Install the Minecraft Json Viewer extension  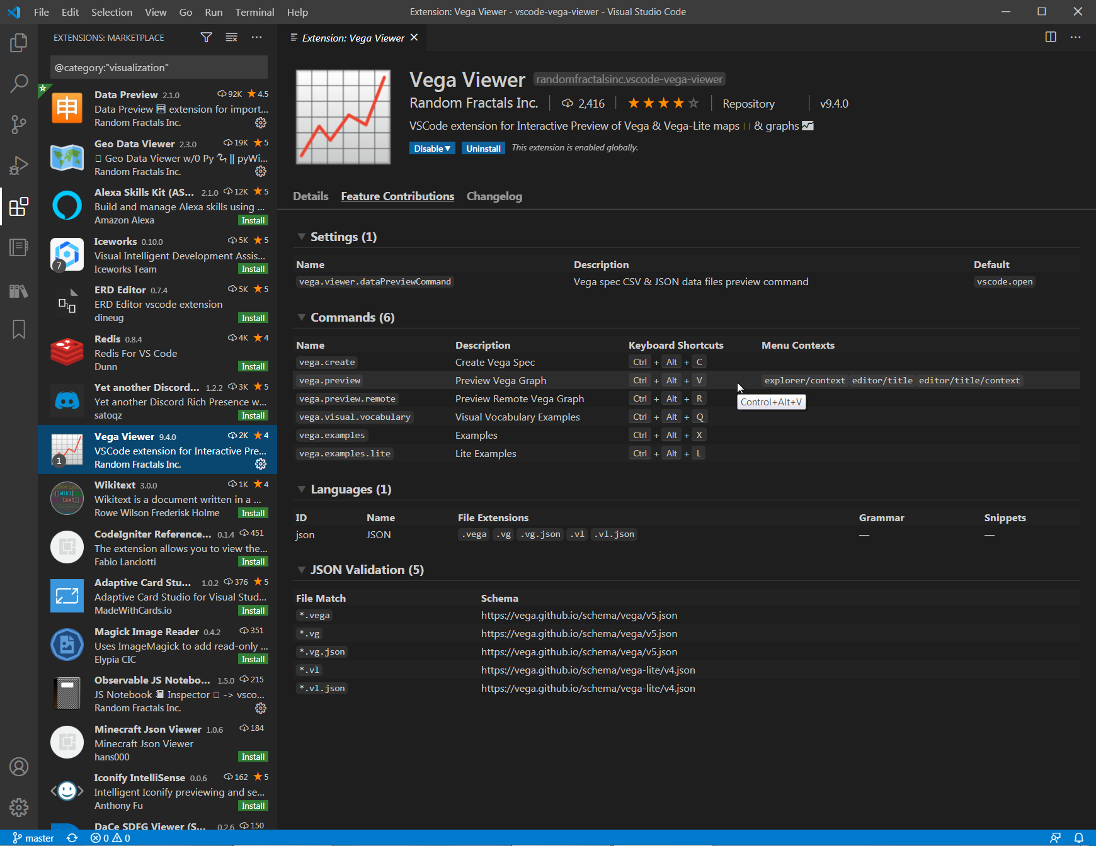(x=253, y=757)
